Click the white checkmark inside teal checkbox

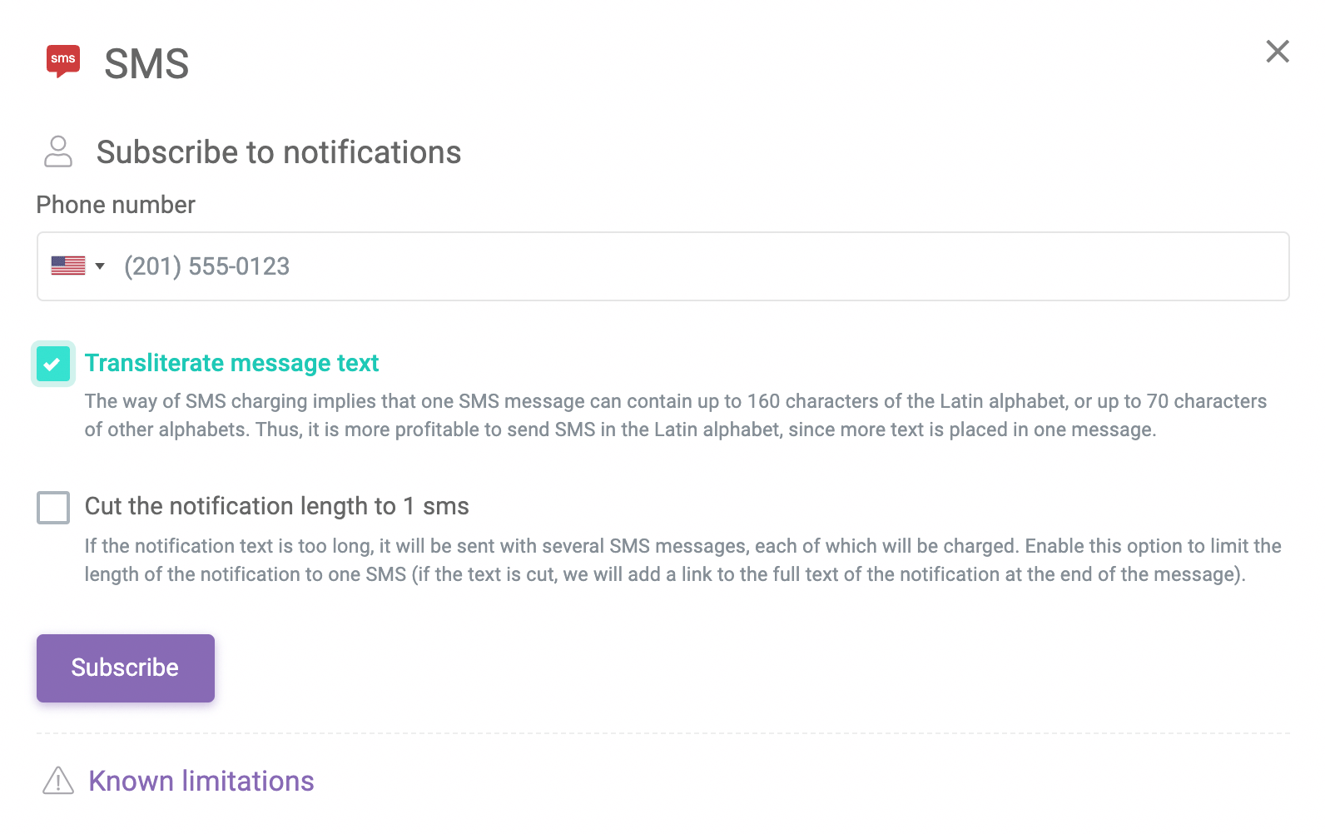pos(52,364)
